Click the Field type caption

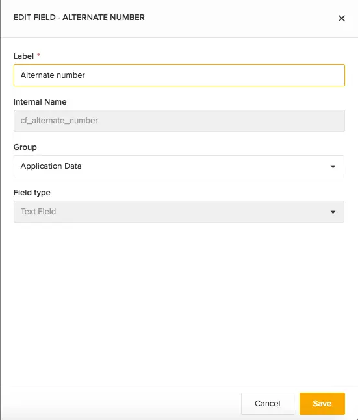(x=32, y=193)
